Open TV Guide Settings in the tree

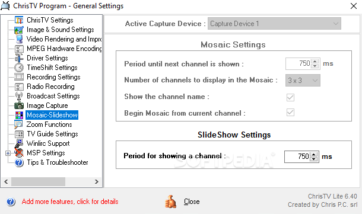click(52, 134)
